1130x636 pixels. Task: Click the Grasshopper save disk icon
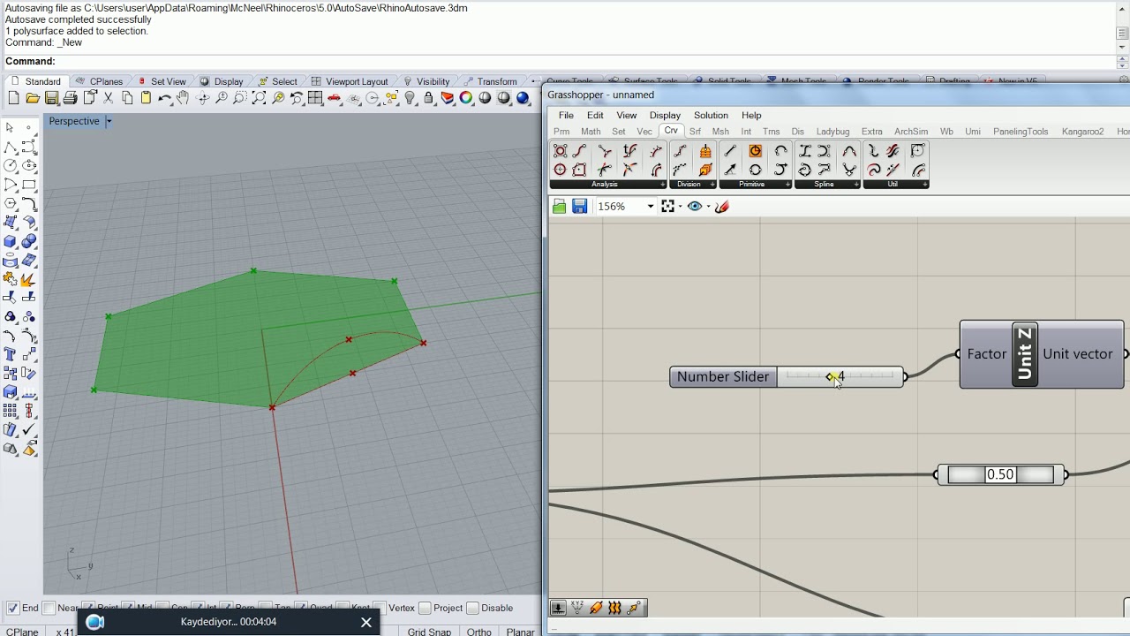pos(579,207)
